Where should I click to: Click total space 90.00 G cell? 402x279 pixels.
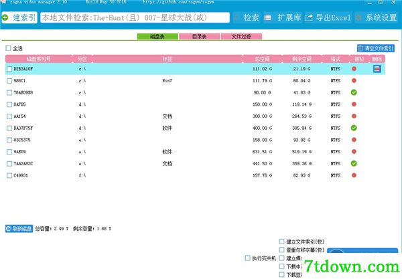[x=262, y=92]
